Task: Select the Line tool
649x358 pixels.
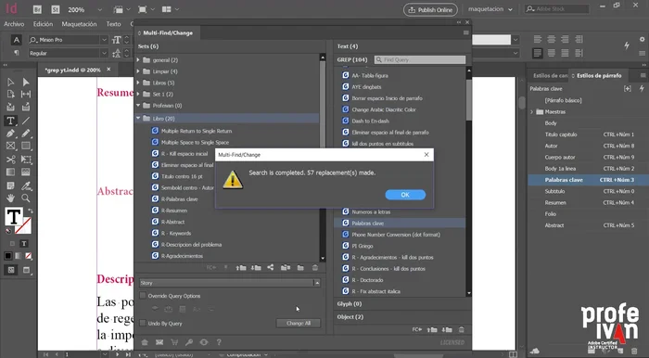Action: click(26, 121)
